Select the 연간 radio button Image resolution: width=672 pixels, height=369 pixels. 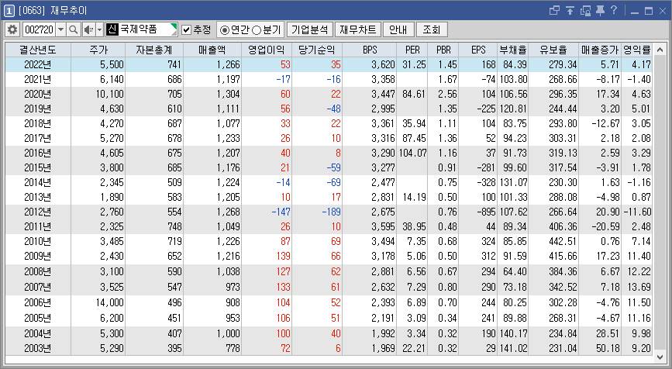[x=224, y=30]
